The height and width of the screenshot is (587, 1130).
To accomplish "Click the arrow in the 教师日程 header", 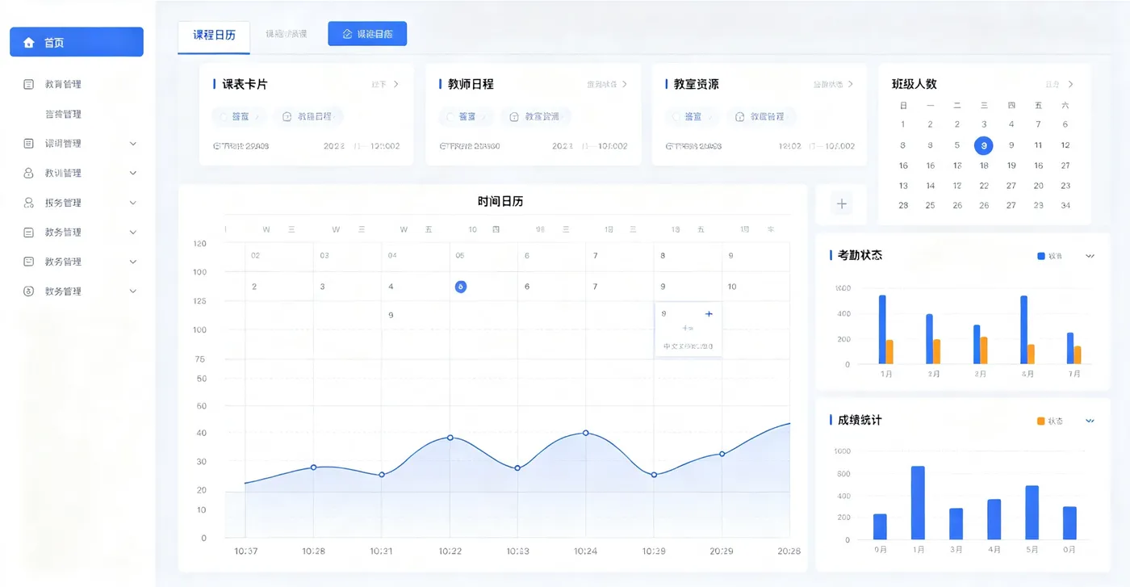I will point(625,84).
